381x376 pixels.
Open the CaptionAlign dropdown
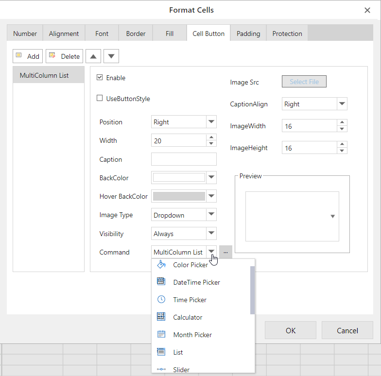[342, 104]
